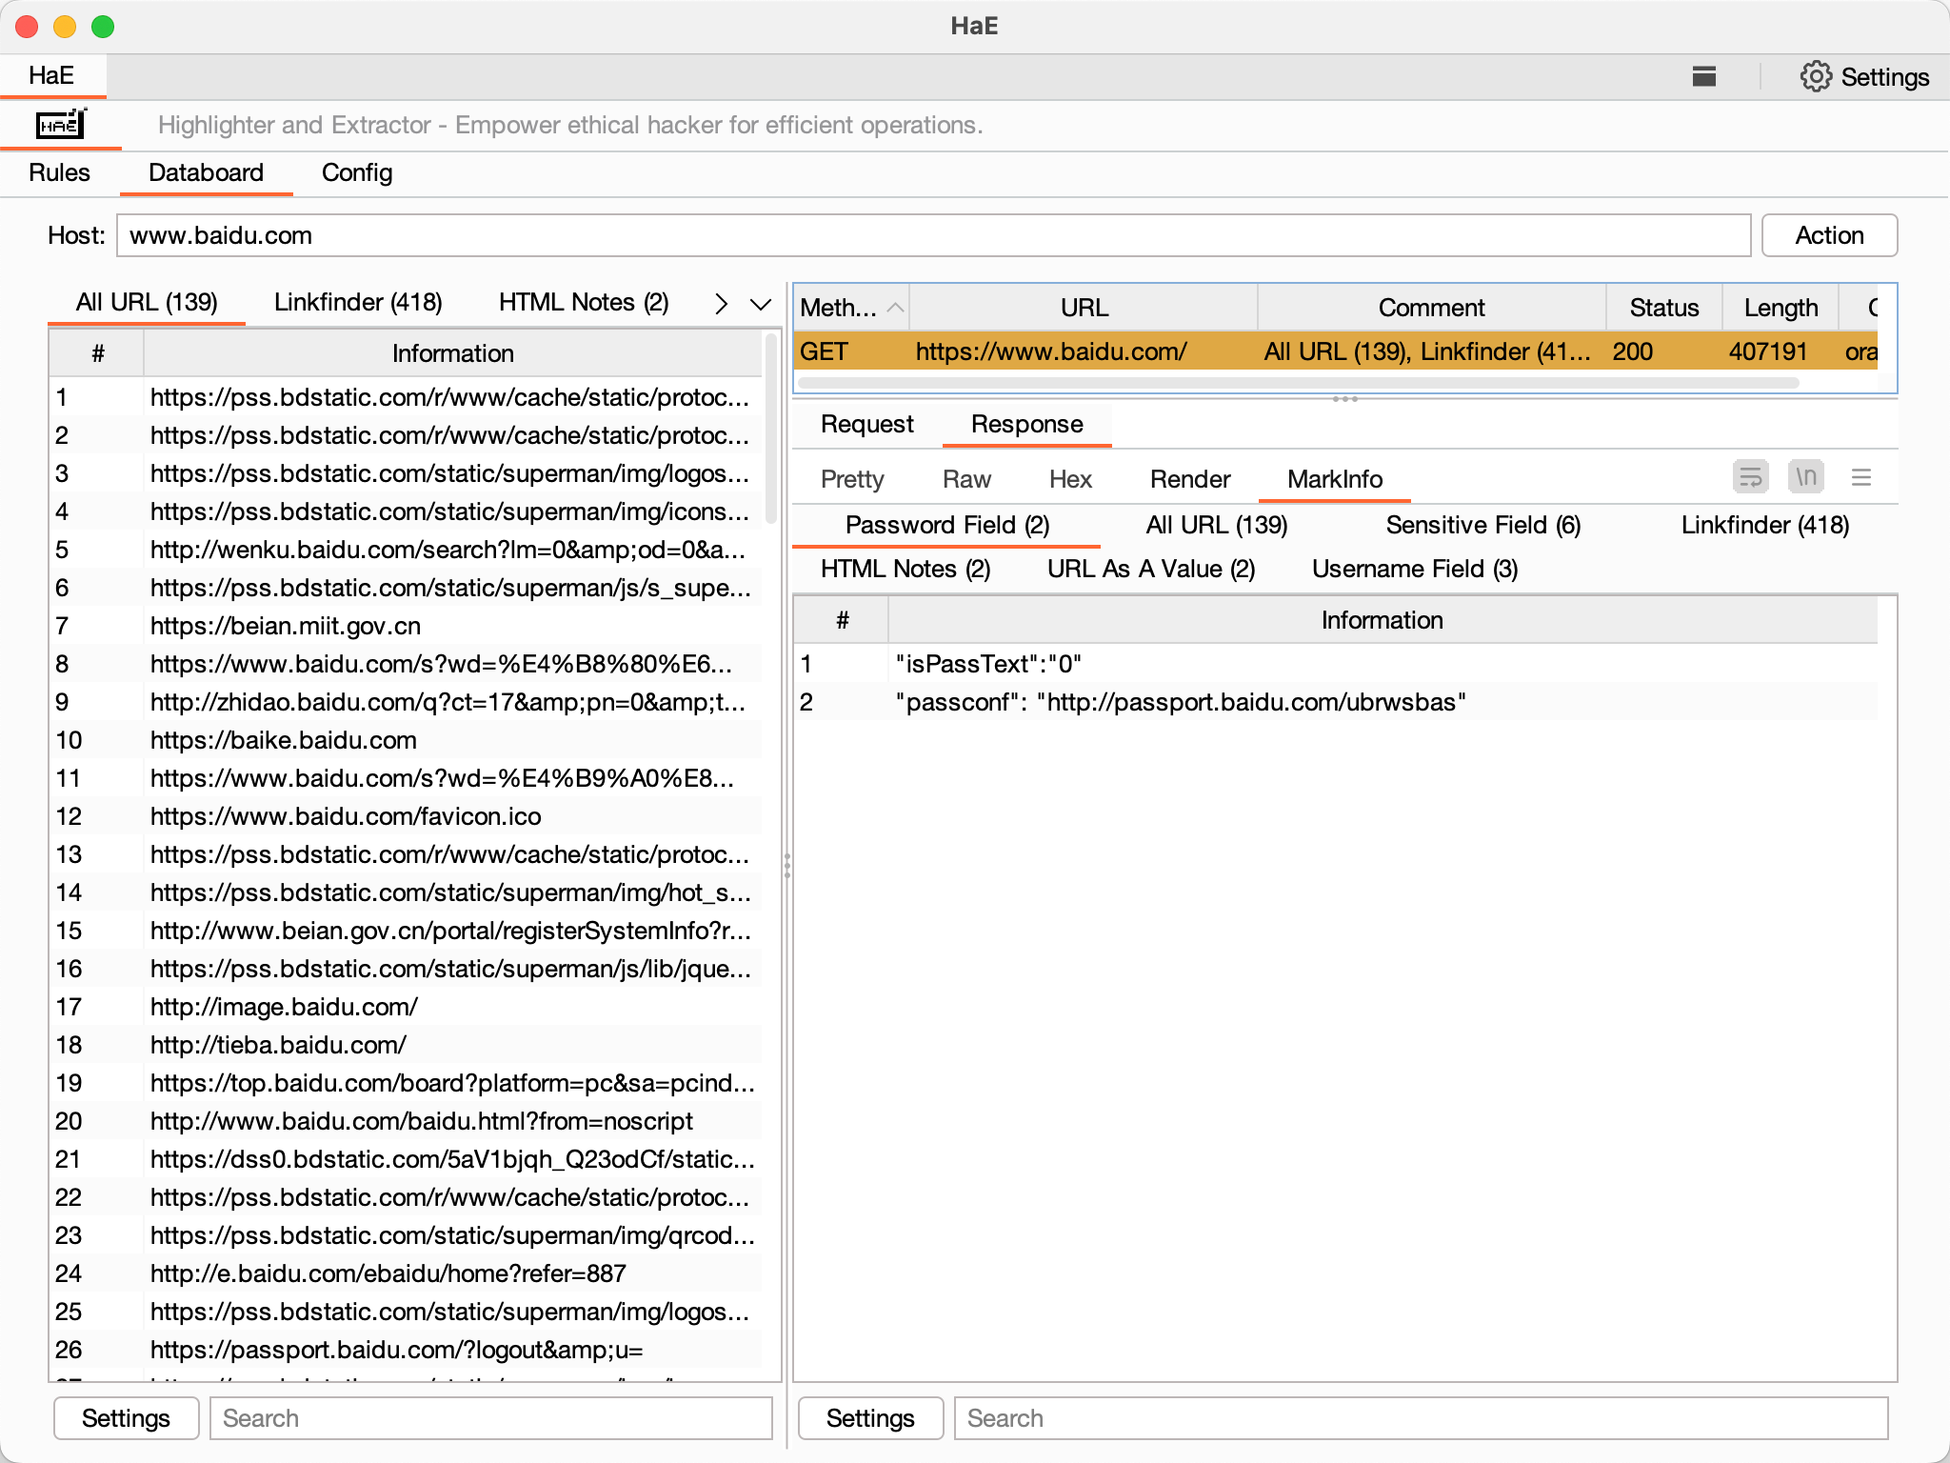
Task: Select the Sensitive Field (6) tab
Action: point(1482,525)
